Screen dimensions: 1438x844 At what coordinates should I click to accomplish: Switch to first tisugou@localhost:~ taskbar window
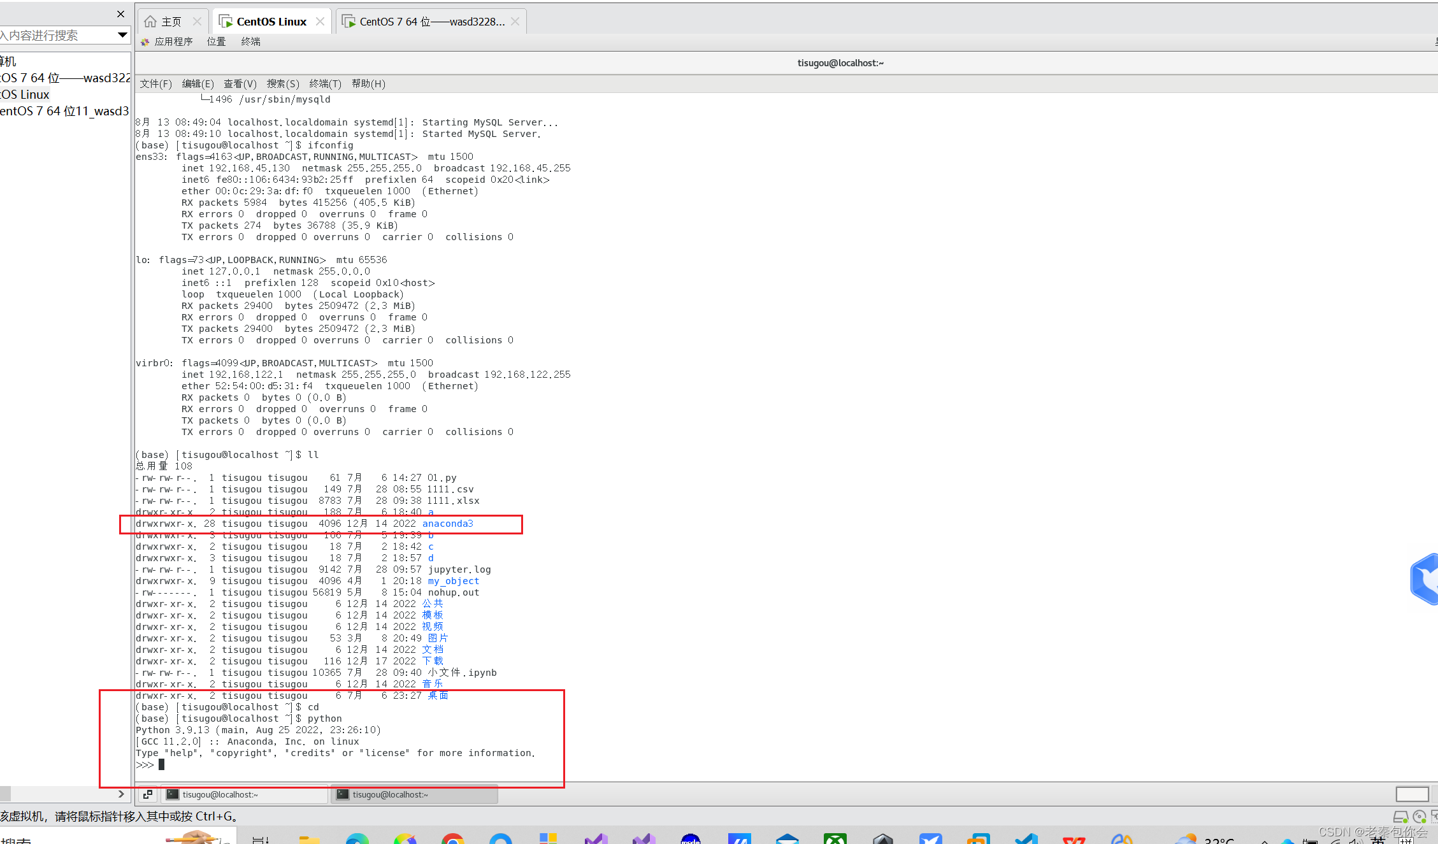[245, 794]
